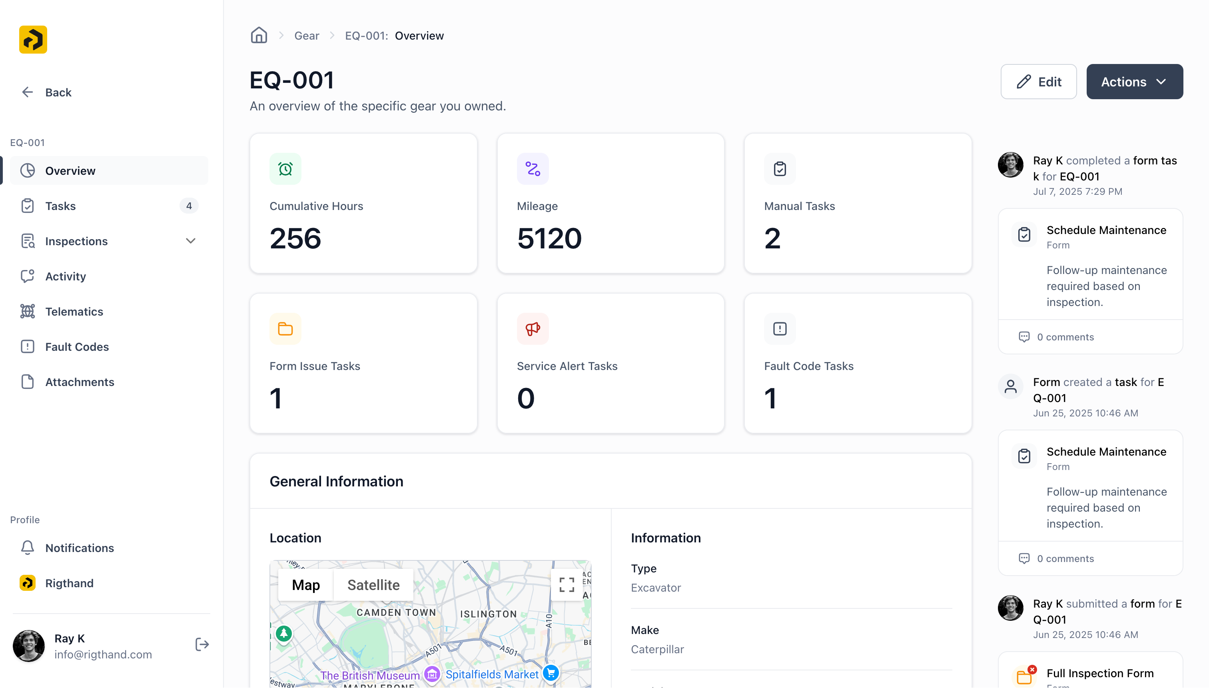Open the Telematics sidebar page
The height and width of the screenshot is (688, 1209).
74,311
